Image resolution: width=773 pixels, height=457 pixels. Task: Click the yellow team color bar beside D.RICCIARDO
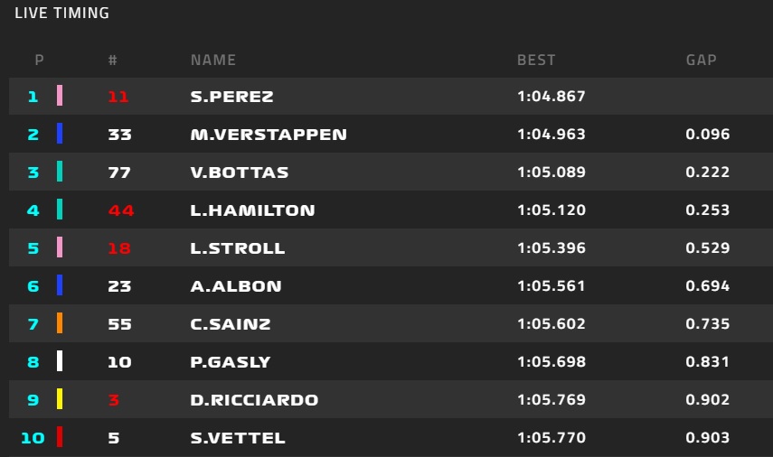[60, 399]
